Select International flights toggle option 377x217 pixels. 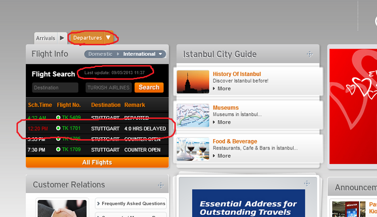[x=139, y=54]
